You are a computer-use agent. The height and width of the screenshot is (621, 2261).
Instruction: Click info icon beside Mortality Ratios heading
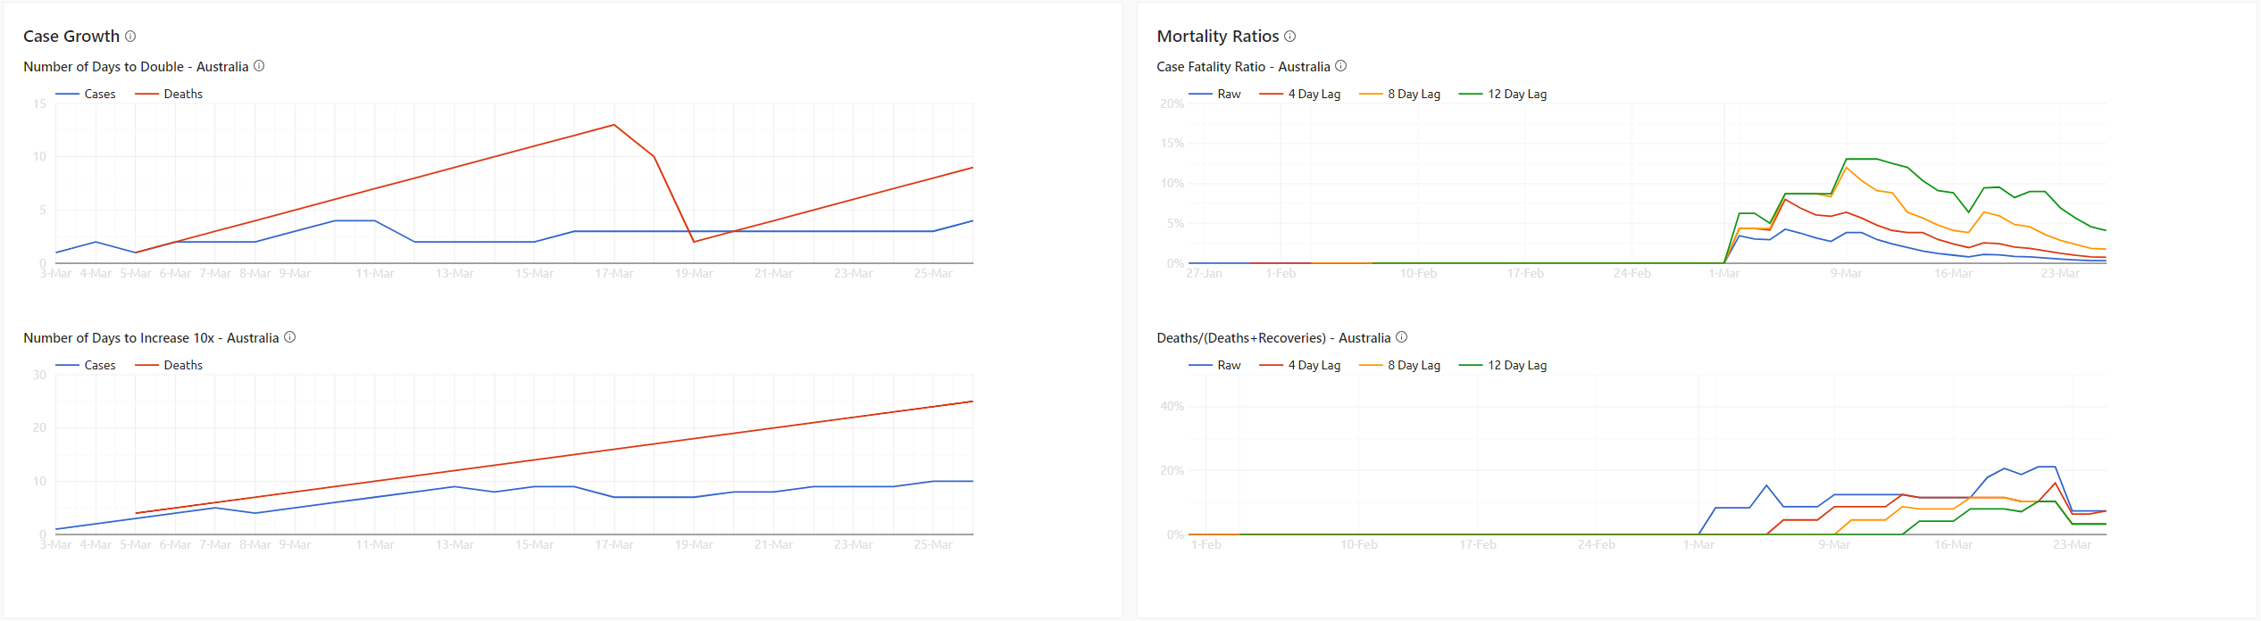[x=1289, y=37]
